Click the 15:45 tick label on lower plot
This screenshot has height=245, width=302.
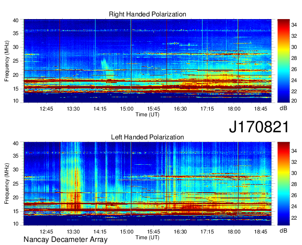pos(154,232)
